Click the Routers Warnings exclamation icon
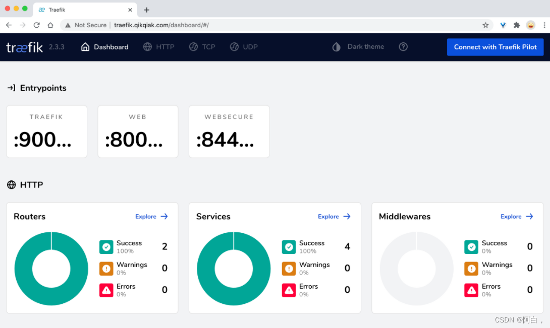The width and height of the screenshot is (550, 328). click(x=106, y=269)
